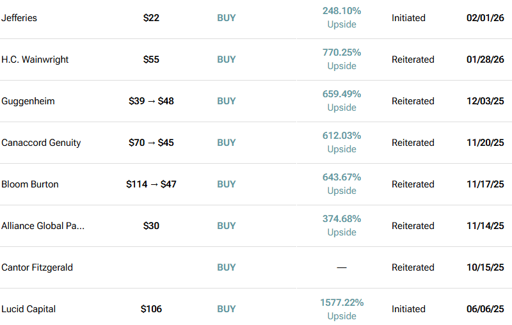Click Bloom Burton $114 → $47 target
This screenshot has height=325, width=512.
tap(151, 184)
